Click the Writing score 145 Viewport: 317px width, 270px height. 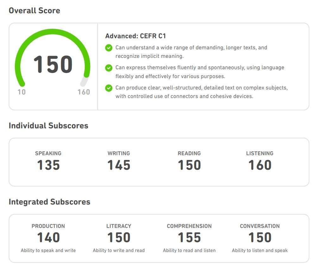pos(119,165)
